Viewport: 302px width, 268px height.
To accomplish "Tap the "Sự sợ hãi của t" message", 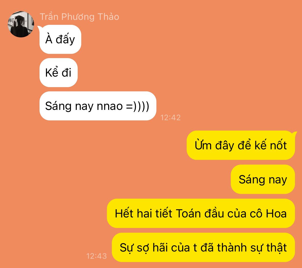I will point(203,247).
